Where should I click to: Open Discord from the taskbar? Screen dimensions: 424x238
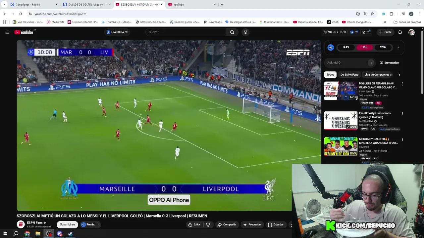point(60,234)
